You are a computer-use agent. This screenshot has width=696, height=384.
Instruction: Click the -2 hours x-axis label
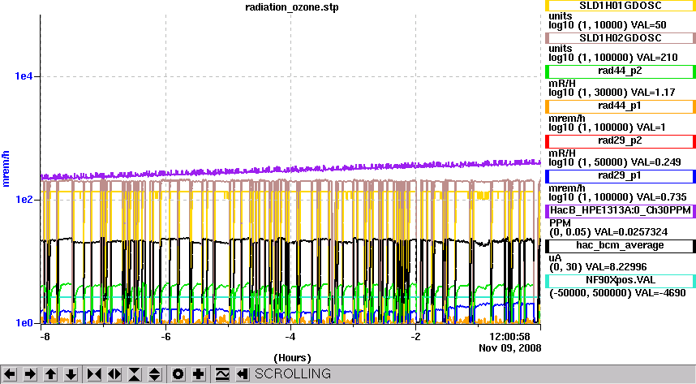(x=415, y=336)
